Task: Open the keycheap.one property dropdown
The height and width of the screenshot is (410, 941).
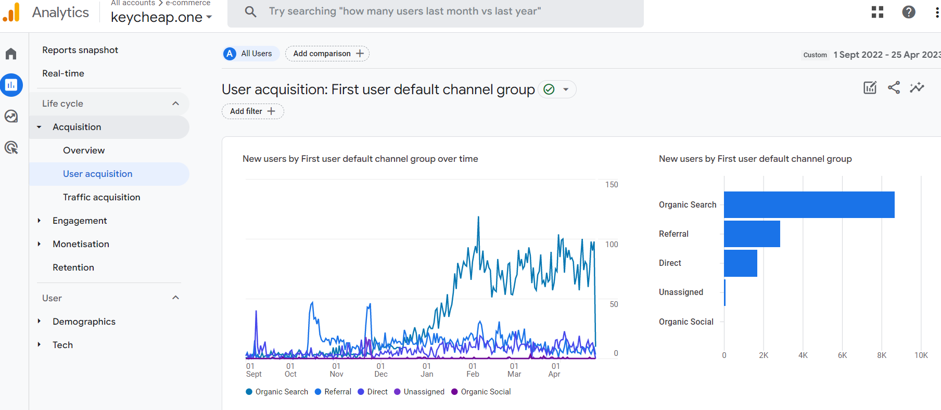Action: (161, 17)
